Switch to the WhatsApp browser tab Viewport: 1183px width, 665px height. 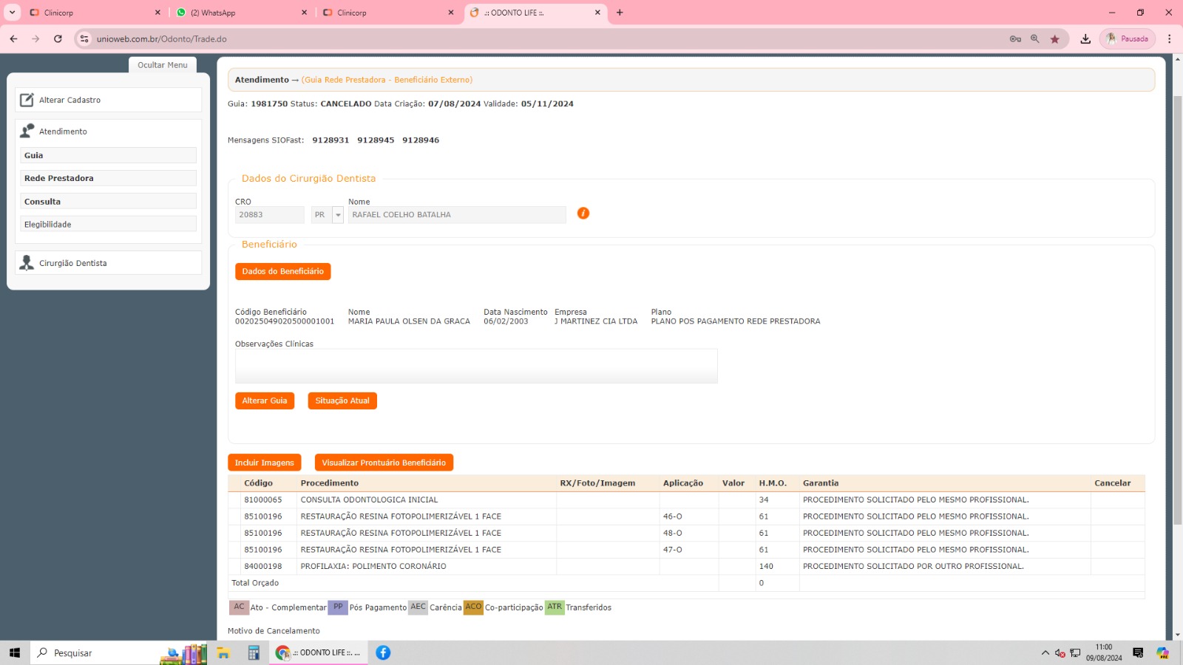[x=242, y=13]
